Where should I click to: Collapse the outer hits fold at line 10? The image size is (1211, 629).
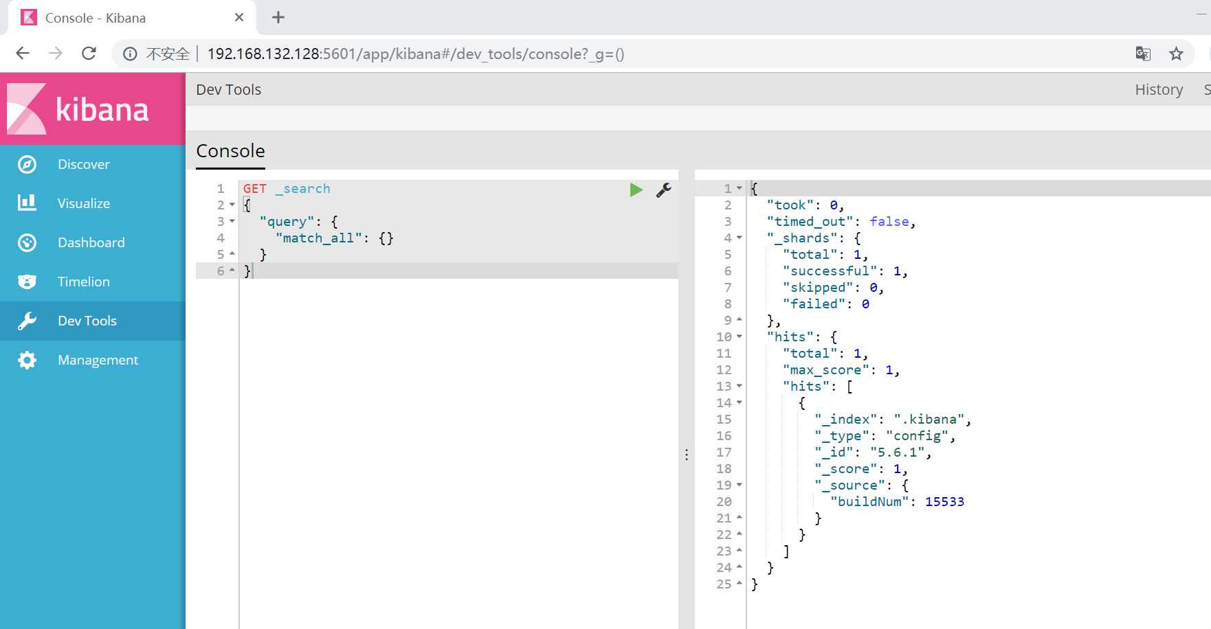tap(739, 336)
